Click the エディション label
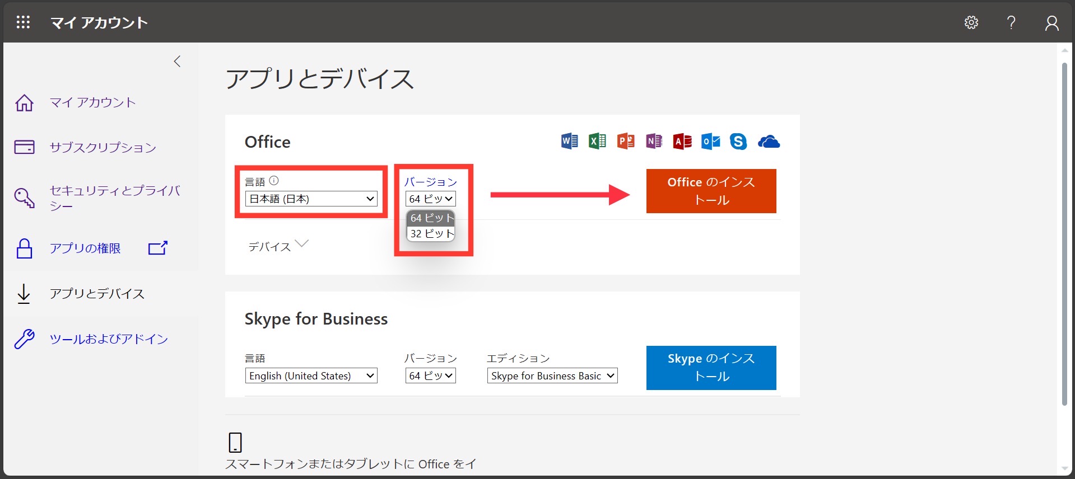The height and width of the screenshot is (479, 1075). (518, 358)
